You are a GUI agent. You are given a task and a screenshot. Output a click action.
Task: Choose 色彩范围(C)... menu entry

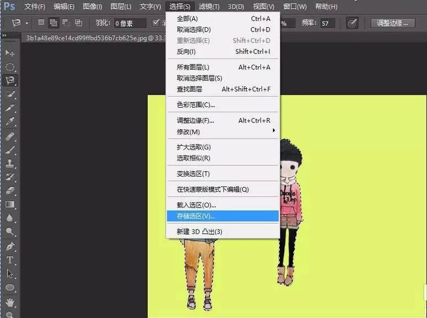pyautogui.click(x=223, y=105)
